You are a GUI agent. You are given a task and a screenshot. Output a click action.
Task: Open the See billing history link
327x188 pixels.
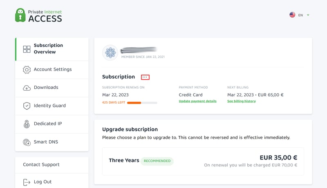click(242, 101)
